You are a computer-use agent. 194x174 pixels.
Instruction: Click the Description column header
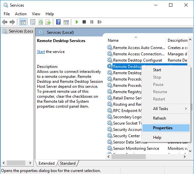pyautogui.click(x=177, y=40)
